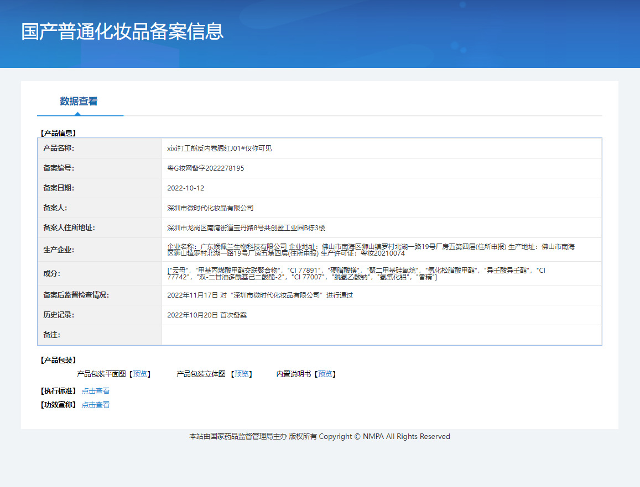
Task: Click the page title 国产普通化妆品备案信息
Action: [122, 31]
